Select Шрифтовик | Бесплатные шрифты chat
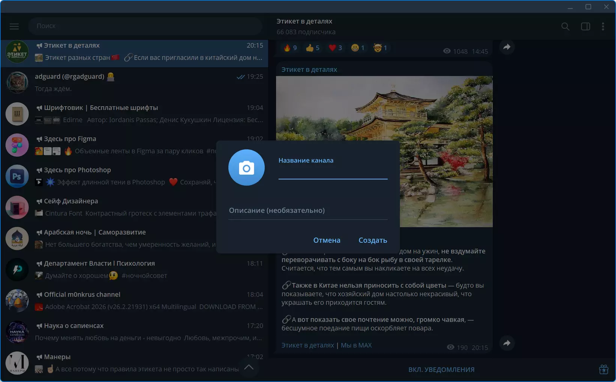The image size is (616, 382). point(134,114)
